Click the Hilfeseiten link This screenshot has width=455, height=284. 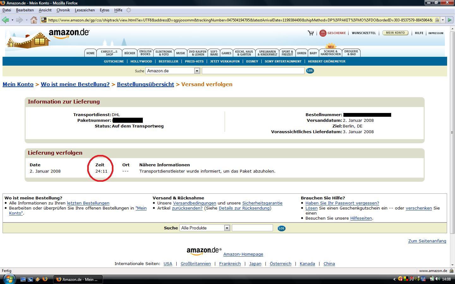coord(361,218)
